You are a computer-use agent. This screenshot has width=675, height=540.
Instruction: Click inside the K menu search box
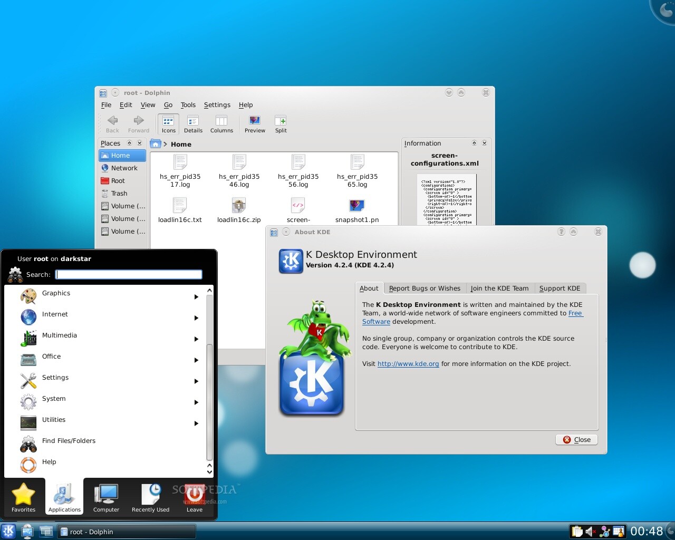click(128, 274)
